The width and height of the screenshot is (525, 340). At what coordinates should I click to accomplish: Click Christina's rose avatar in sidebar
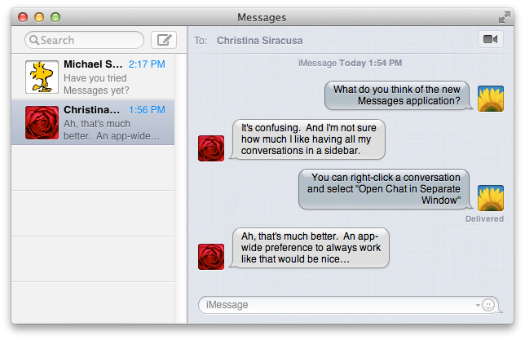point(42,122)
